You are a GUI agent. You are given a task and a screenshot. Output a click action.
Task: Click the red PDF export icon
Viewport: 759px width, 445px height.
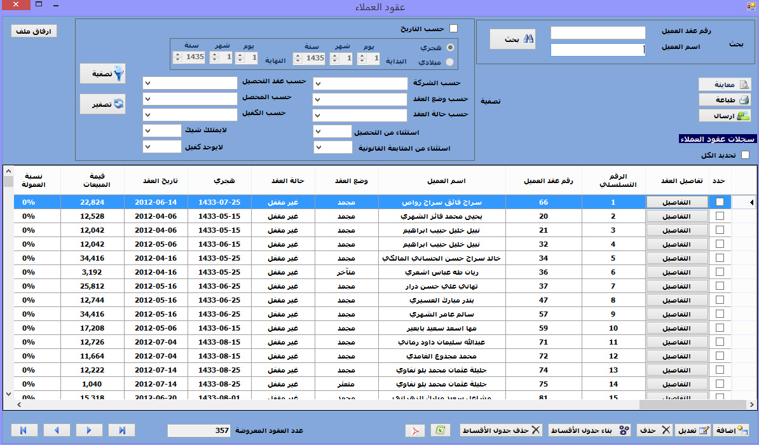[415, 430]
